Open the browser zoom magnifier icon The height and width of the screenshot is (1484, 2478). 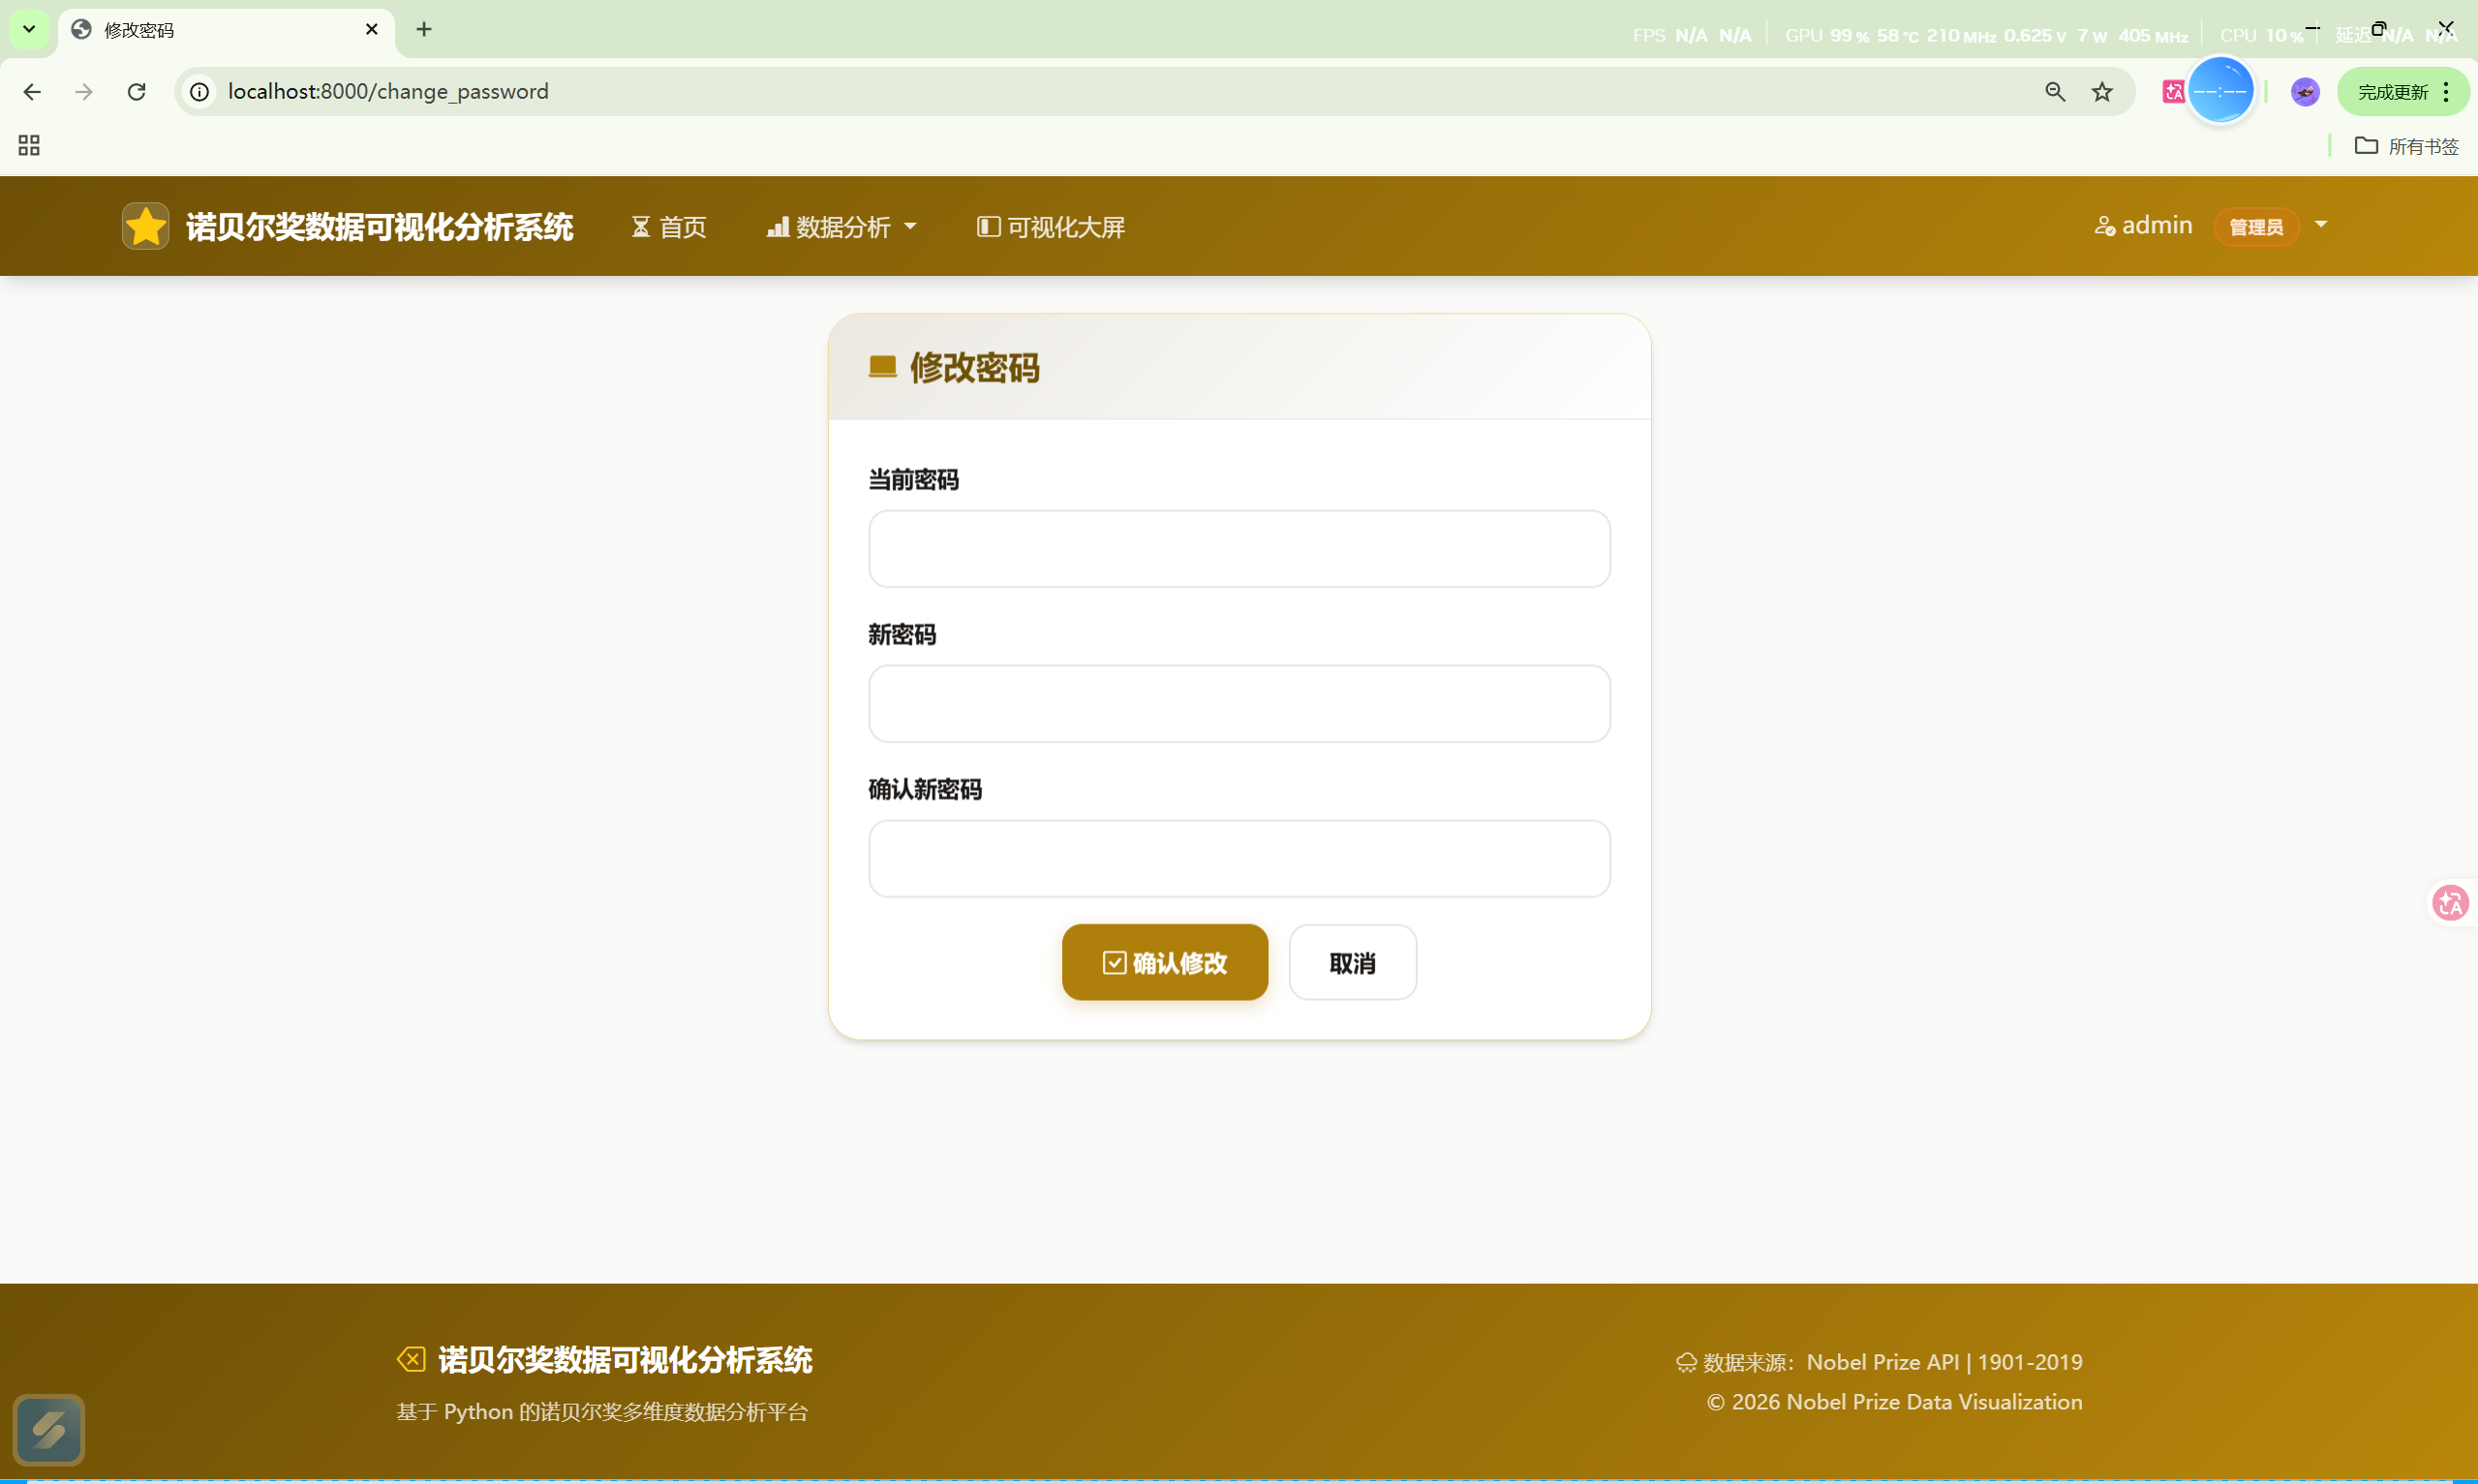pyautogui.click(x=2054, y=92)
